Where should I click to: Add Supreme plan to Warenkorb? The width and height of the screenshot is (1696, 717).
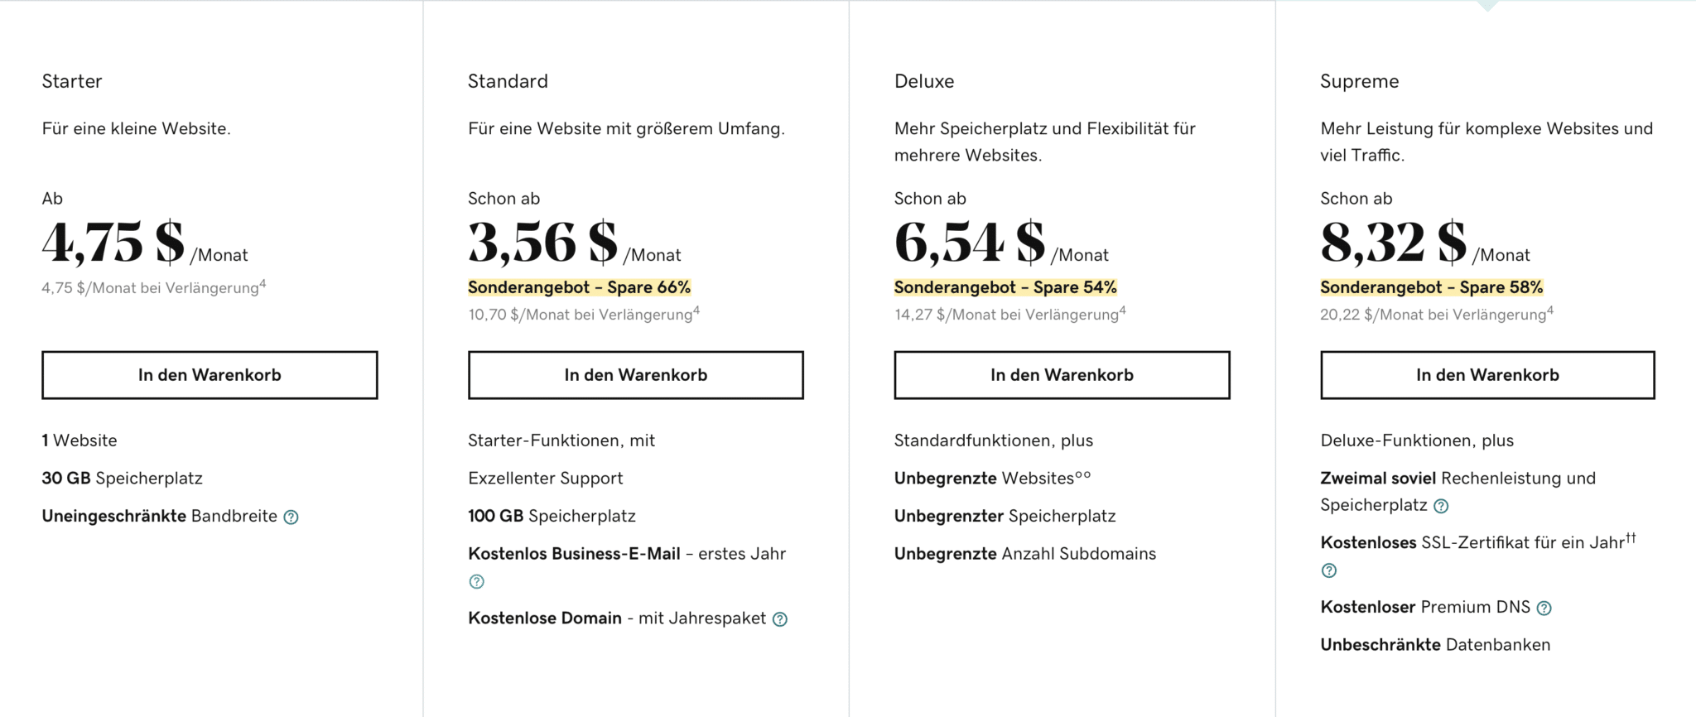click(x=1487, y=375)
